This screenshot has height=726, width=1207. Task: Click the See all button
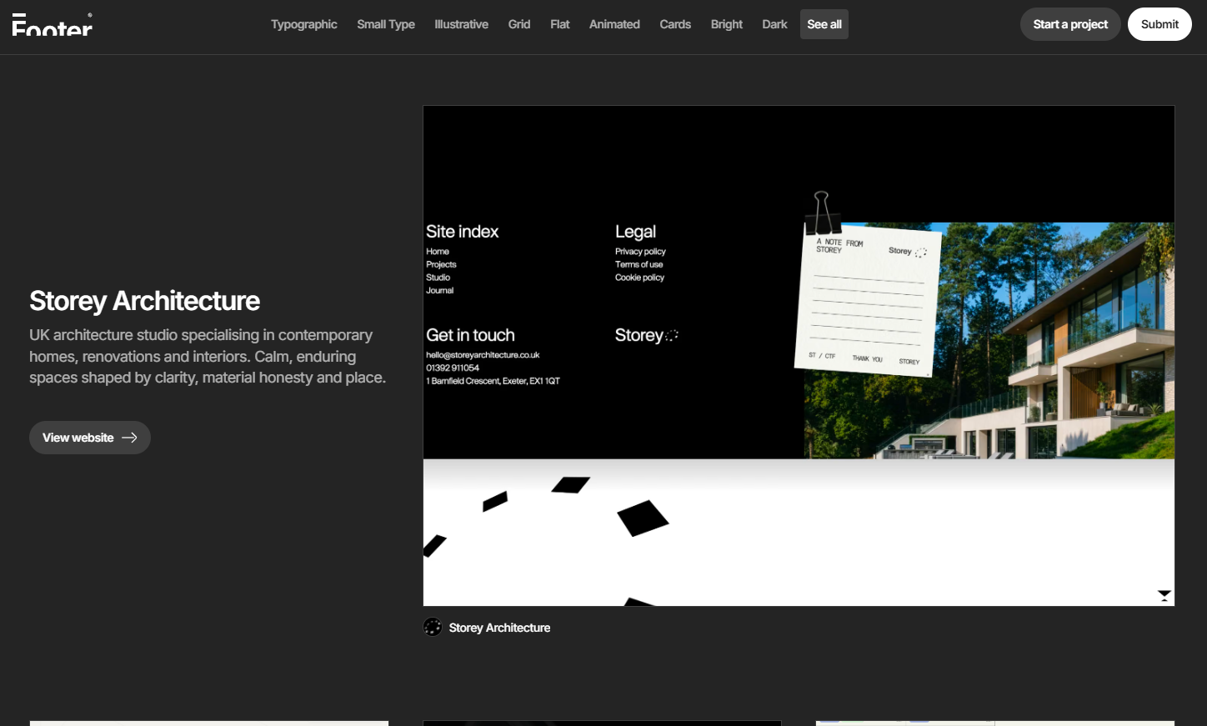coord(824,24)
